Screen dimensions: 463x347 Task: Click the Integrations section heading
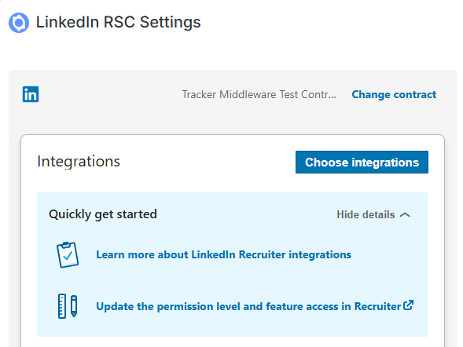[79, 162]
